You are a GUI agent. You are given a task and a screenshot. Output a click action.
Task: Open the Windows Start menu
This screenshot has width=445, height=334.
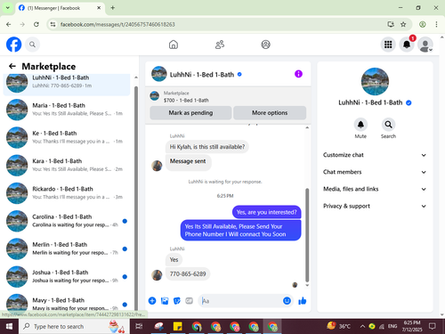(9, 326)
